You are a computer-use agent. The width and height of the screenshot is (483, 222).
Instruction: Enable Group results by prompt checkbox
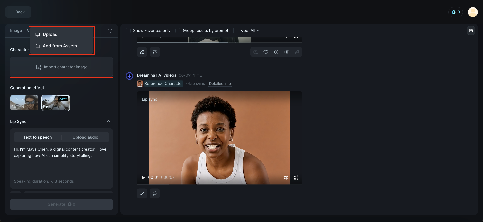click(178, 31)
